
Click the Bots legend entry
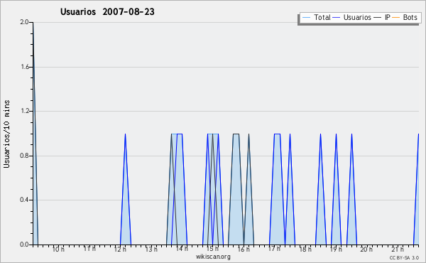pos(405,17)
